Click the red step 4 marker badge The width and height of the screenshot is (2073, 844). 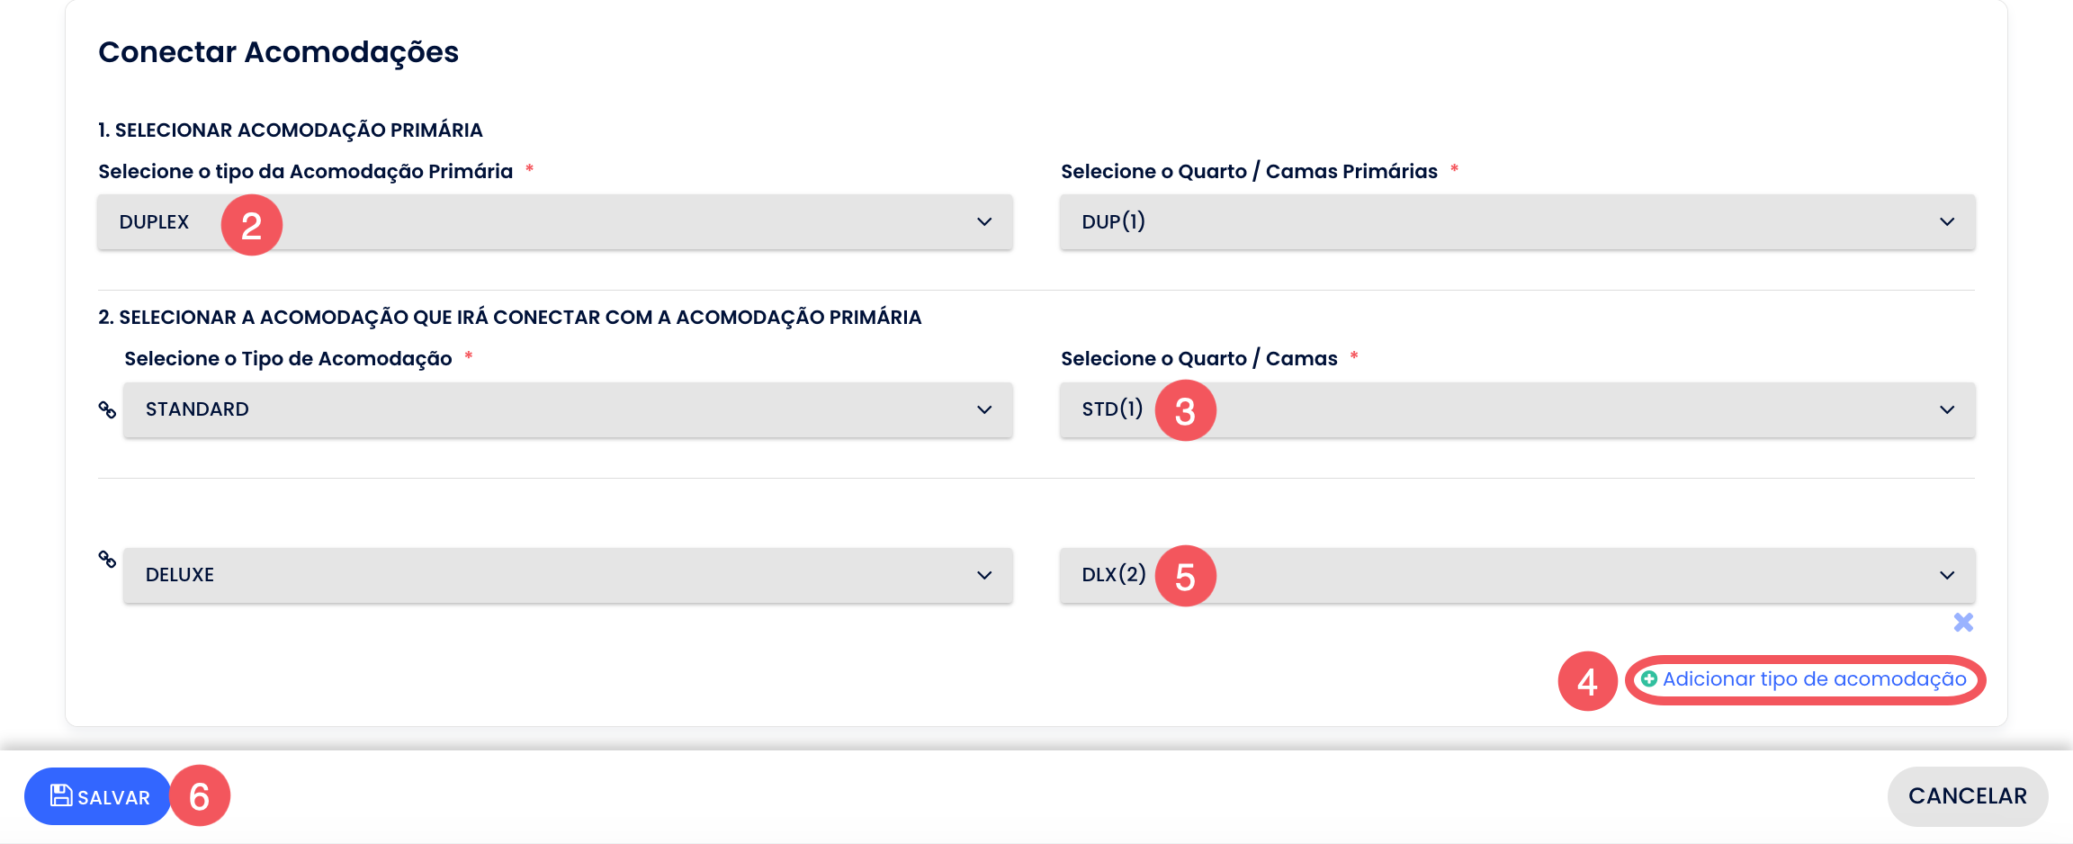click(x=1588, y=681)
